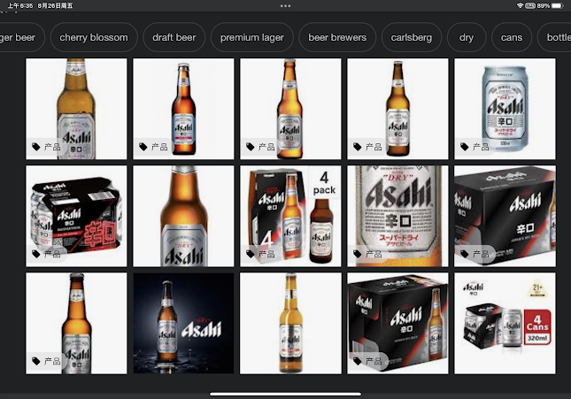Screen dimensions: 571x399
Task: Tap the product tag on the bottom-row black Asahi box image
Action: 367,361
